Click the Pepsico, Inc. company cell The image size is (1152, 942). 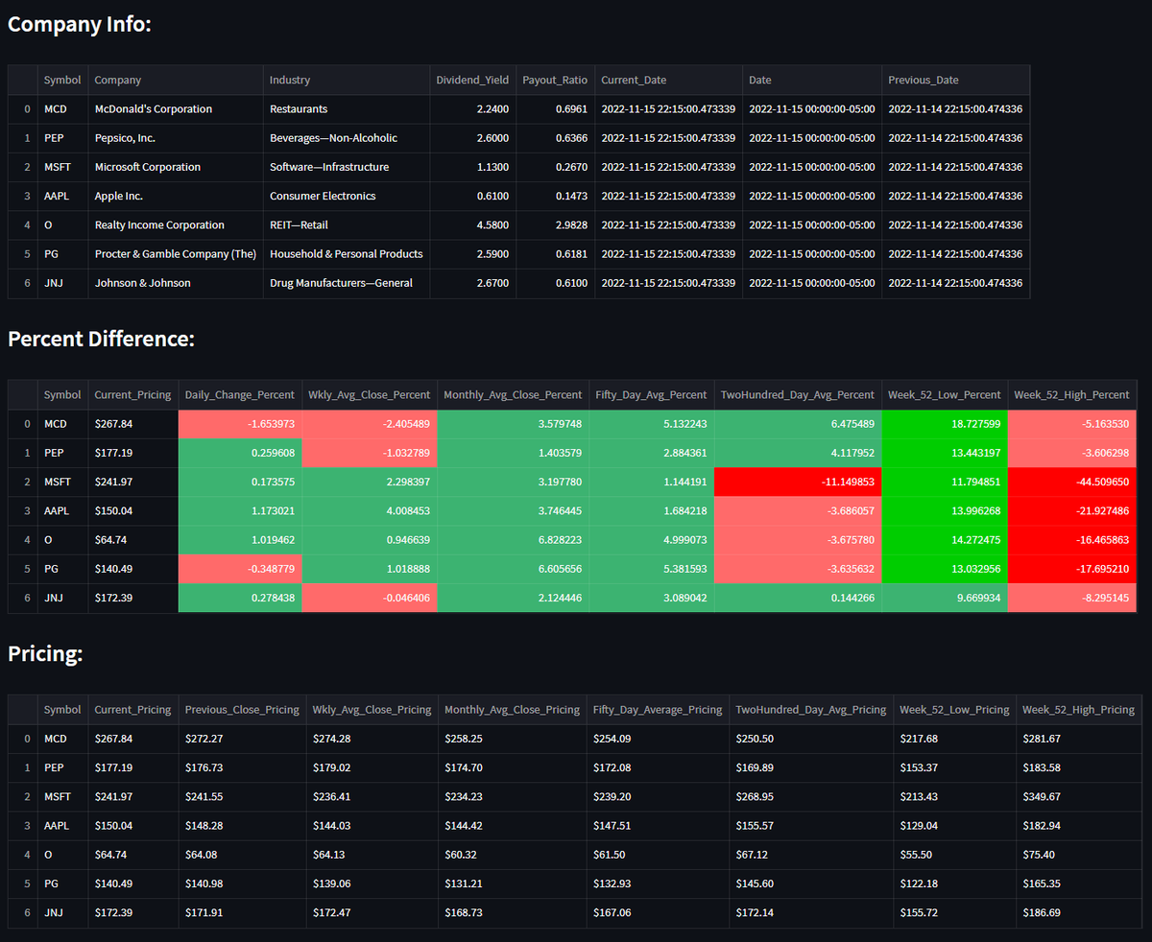tap(176, 138)
